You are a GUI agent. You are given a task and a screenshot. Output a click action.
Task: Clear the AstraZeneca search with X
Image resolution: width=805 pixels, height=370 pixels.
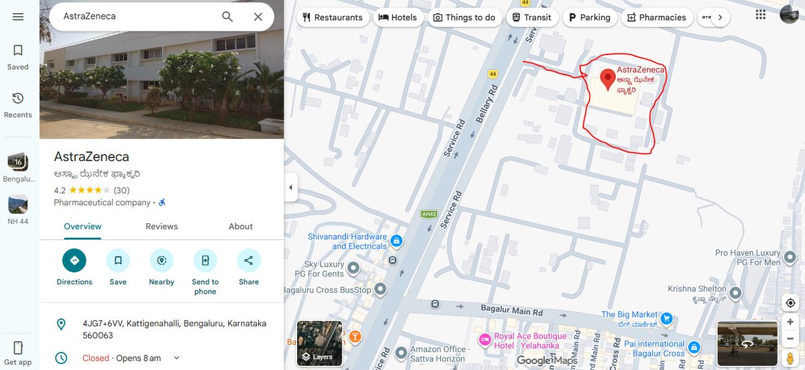(x=258, y=17)
